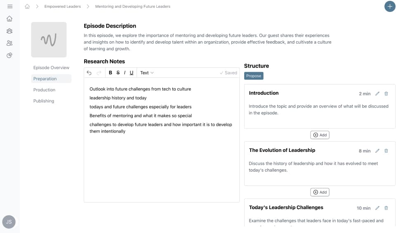Click the home icon in breadcrumb

click(27, 7)
